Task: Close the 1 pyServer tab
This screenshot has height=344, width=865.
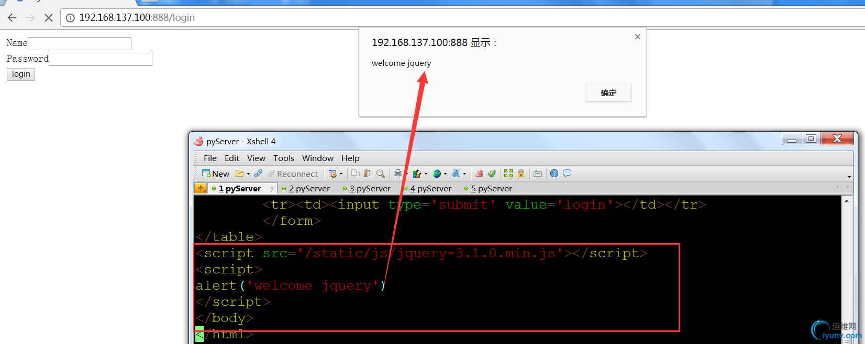Action: (272, 189)
